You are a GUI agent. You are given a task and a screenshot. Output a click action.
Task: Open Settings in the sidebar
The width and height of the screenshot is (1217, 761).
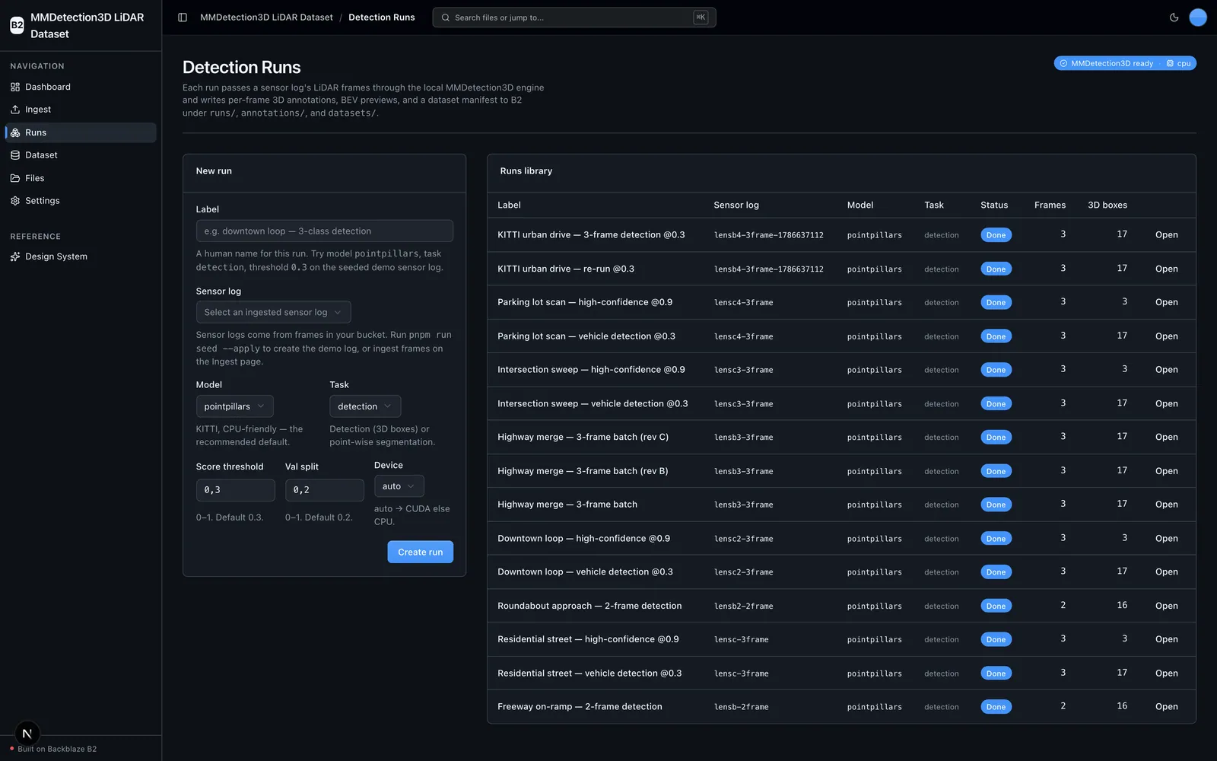click(81, 201)
